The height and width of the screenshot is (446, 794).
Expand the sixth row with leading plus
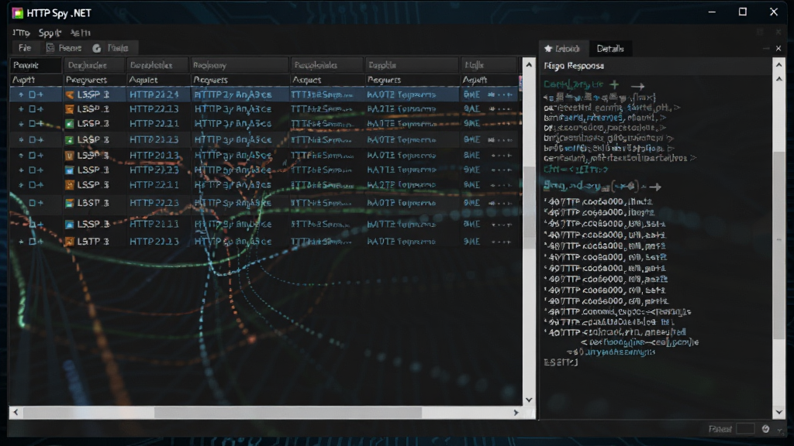[x=21, y=170]
